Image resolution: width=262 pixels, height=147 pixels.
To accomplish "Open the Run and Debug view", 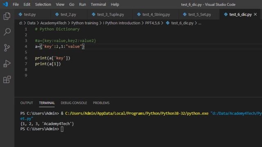I will 7,64.
